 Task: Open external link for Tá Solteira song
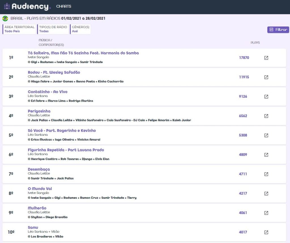click(x=266, y=58)
